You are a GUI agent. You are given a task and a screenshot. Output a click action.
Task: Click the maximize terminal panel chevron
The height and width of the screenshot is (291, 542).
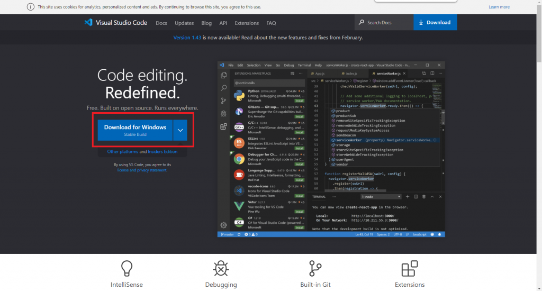432,197
